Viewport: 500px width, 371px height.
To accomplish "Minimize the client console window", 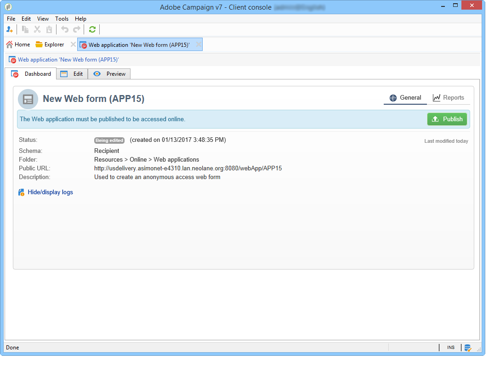I will 443,6.
